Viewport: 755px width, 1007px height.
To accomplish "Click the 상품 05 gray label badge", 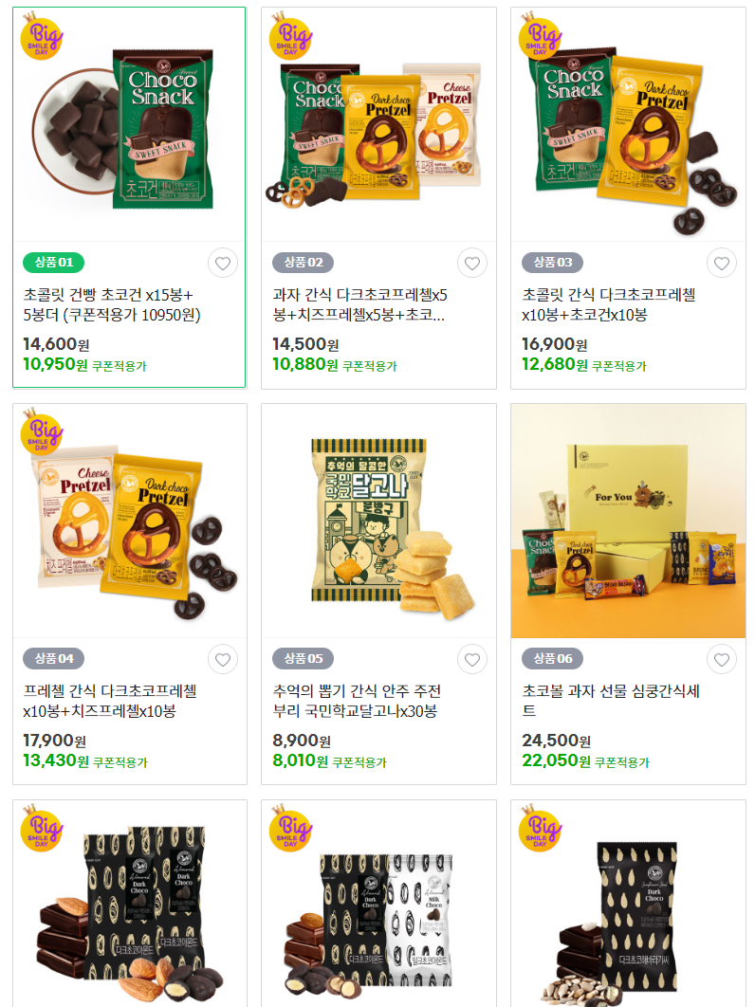I will click(304, 658).
